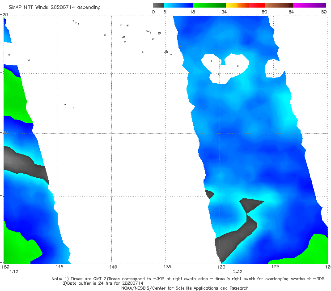Click the magenta-purple segment of color bar
This screenshot has height=291, width=331.
pos(310,5)
